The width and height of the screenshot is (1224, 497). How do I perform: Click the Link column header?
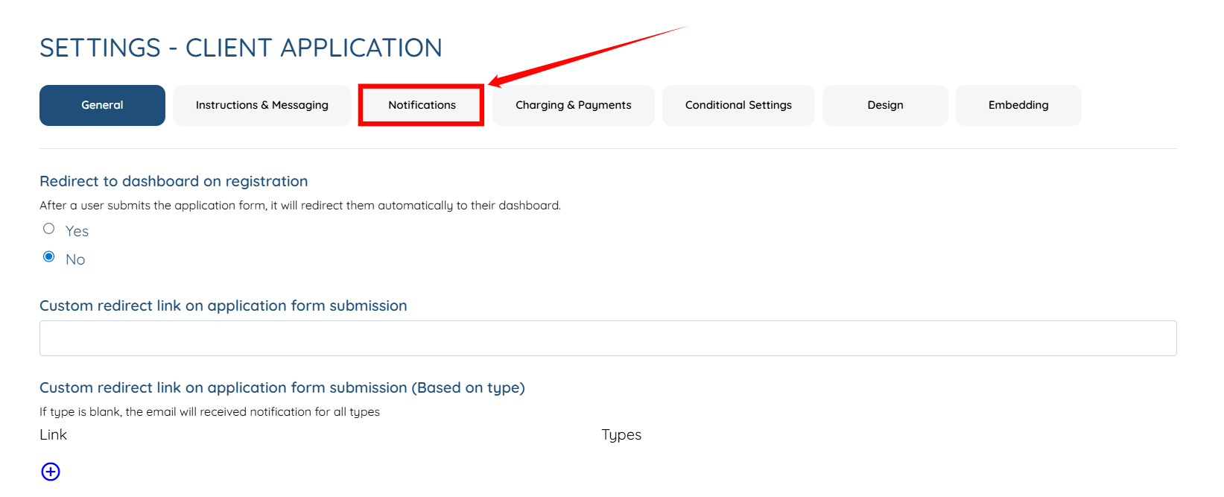(53, 434)
